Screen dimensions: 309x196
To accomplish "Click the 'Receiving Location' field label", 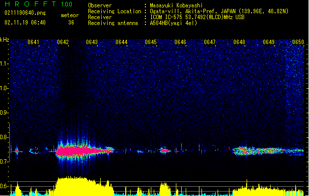I will [114, 11].
